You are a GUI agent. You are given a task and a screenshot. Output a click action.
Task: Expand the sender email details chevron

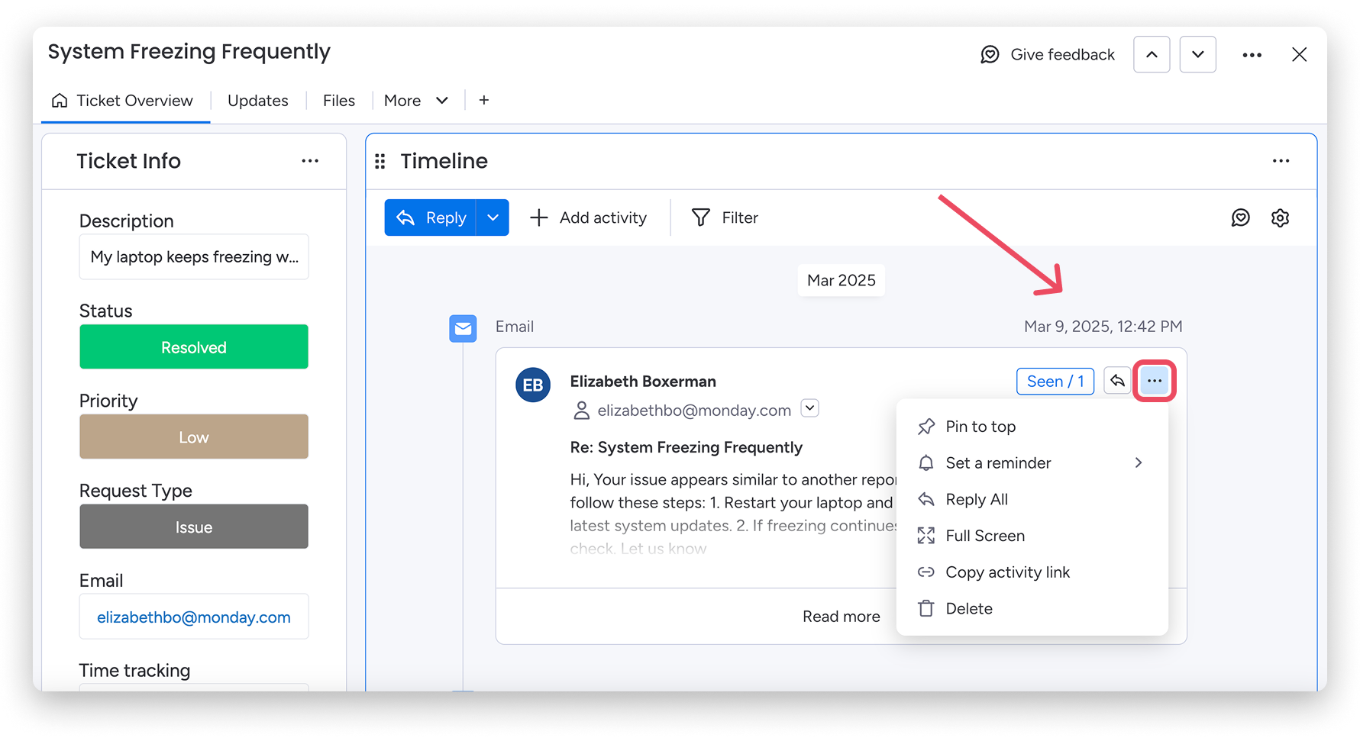809,408
